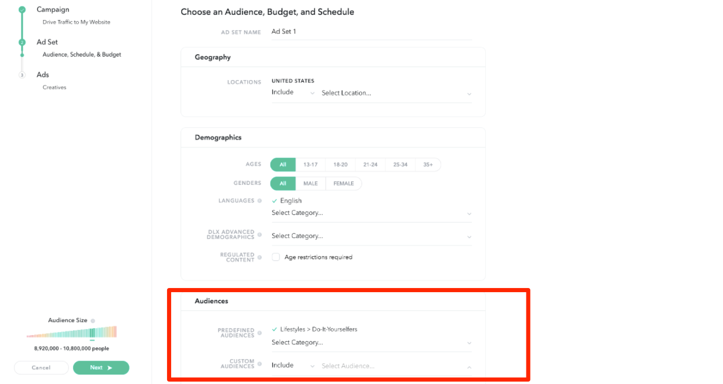The width and height of the screenshot is (723, 384).
Task: Click the Languages info icon
Action: click(x=259, y=201)
